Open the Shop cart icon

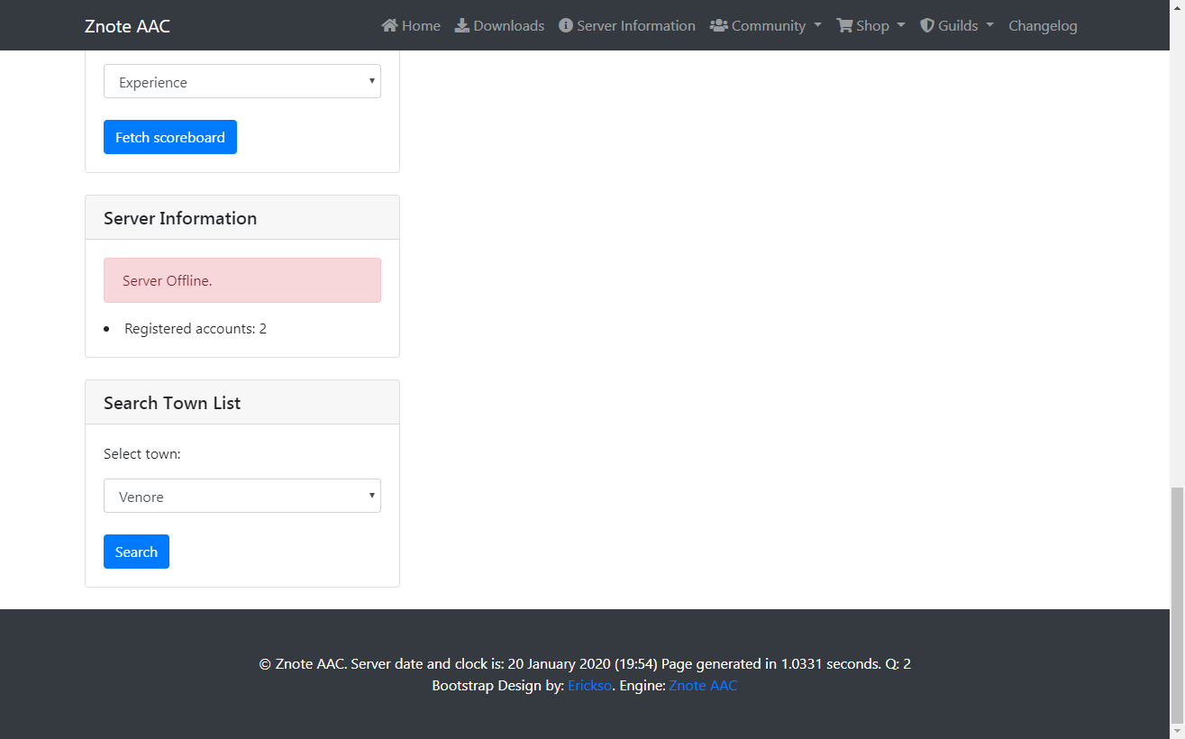[843, 25]
